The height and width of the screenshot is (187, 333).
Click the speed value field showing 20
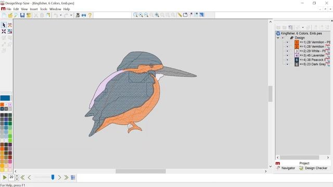(x=11, y=177)
